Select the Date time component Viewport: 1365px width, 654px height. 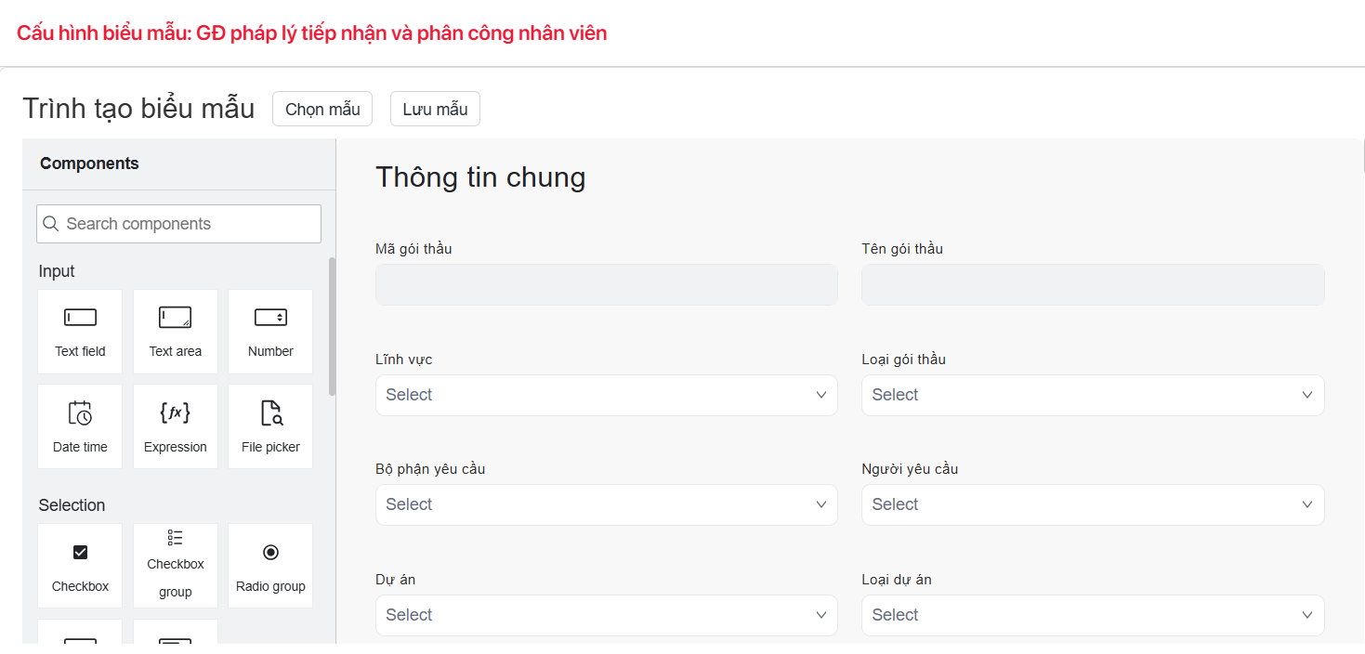(x=80, y=426)
